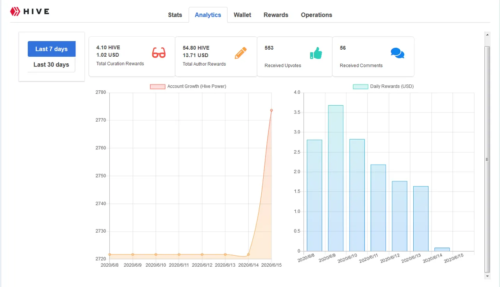Image resolution: width=500 pixels, height=287 pixels.
Task: Click the Total Curation Rewards label
Action: (120, 64)
